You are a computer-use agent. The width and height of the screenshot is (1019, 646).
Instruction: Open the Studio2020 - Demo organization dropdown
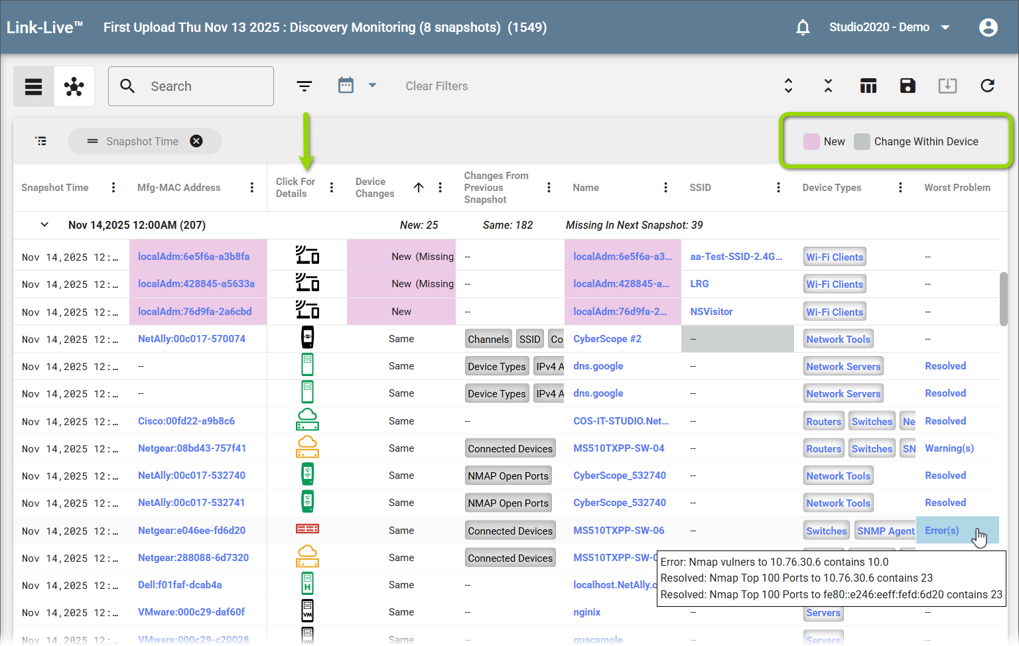coord(890,27)
